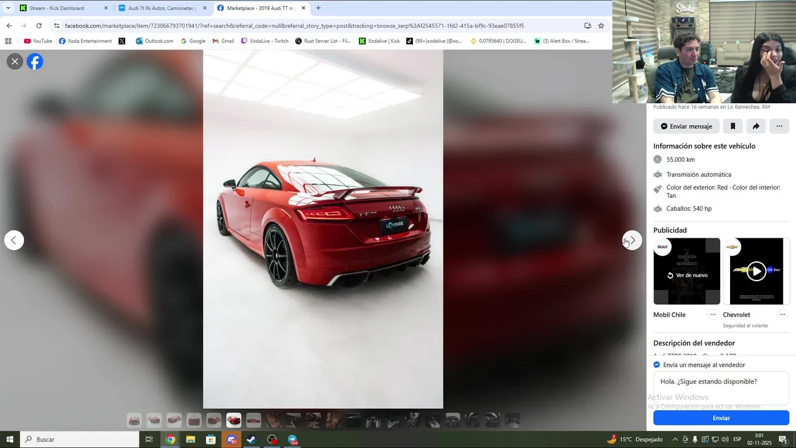The image size is (796, 448).
Task: Open the Outlook.com bookmark
Action: click(x=154, y=41)
